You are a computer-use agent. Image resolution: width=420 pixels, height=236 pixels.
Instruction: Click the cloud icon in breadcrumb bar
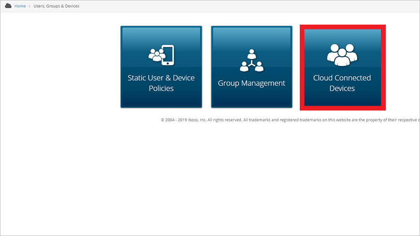[8, 6]
